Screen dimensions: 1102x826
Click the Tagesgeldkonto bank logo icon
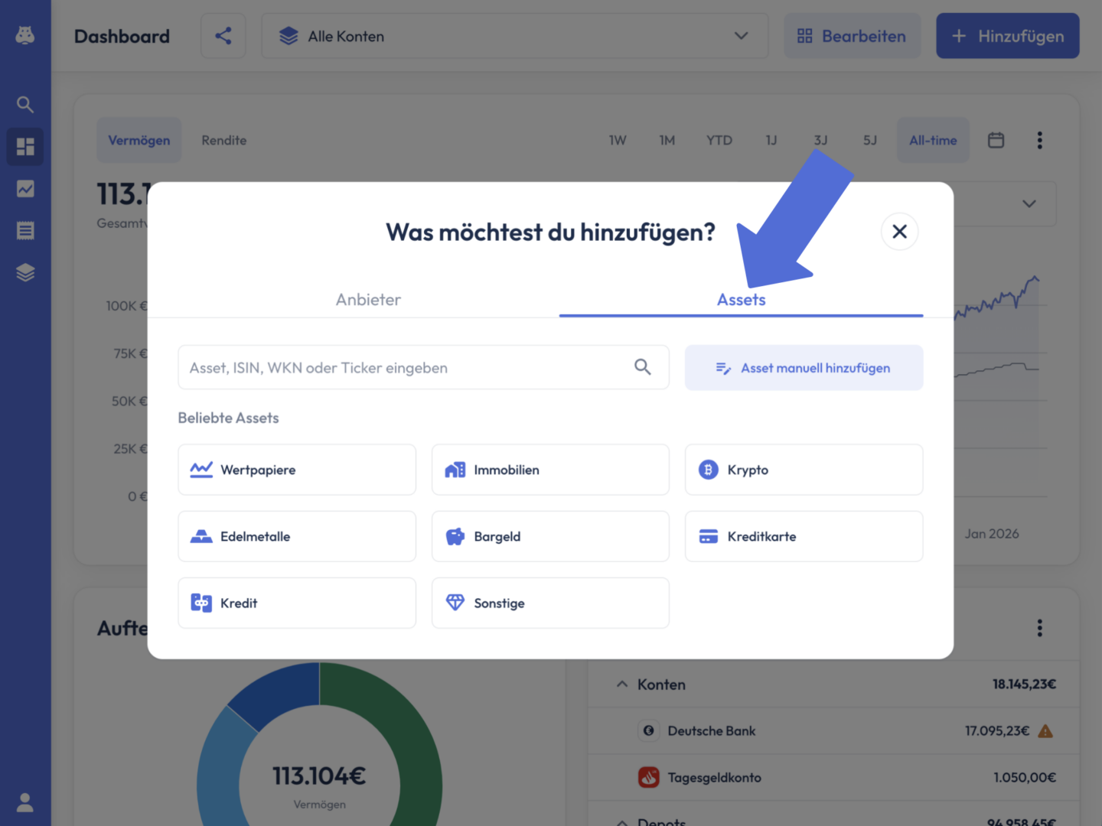[649, 777]
